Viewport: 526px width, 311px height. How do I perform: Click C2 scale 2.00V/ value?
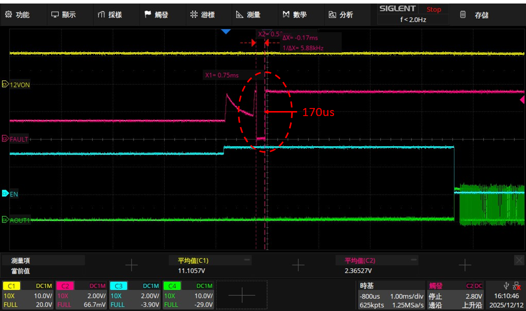[96, 296]
